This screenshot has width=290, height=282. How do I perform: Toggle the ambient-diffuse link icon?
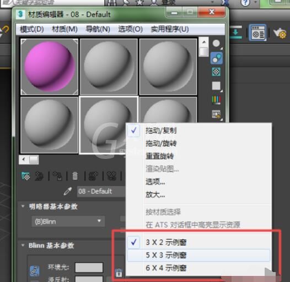point(35,271)
